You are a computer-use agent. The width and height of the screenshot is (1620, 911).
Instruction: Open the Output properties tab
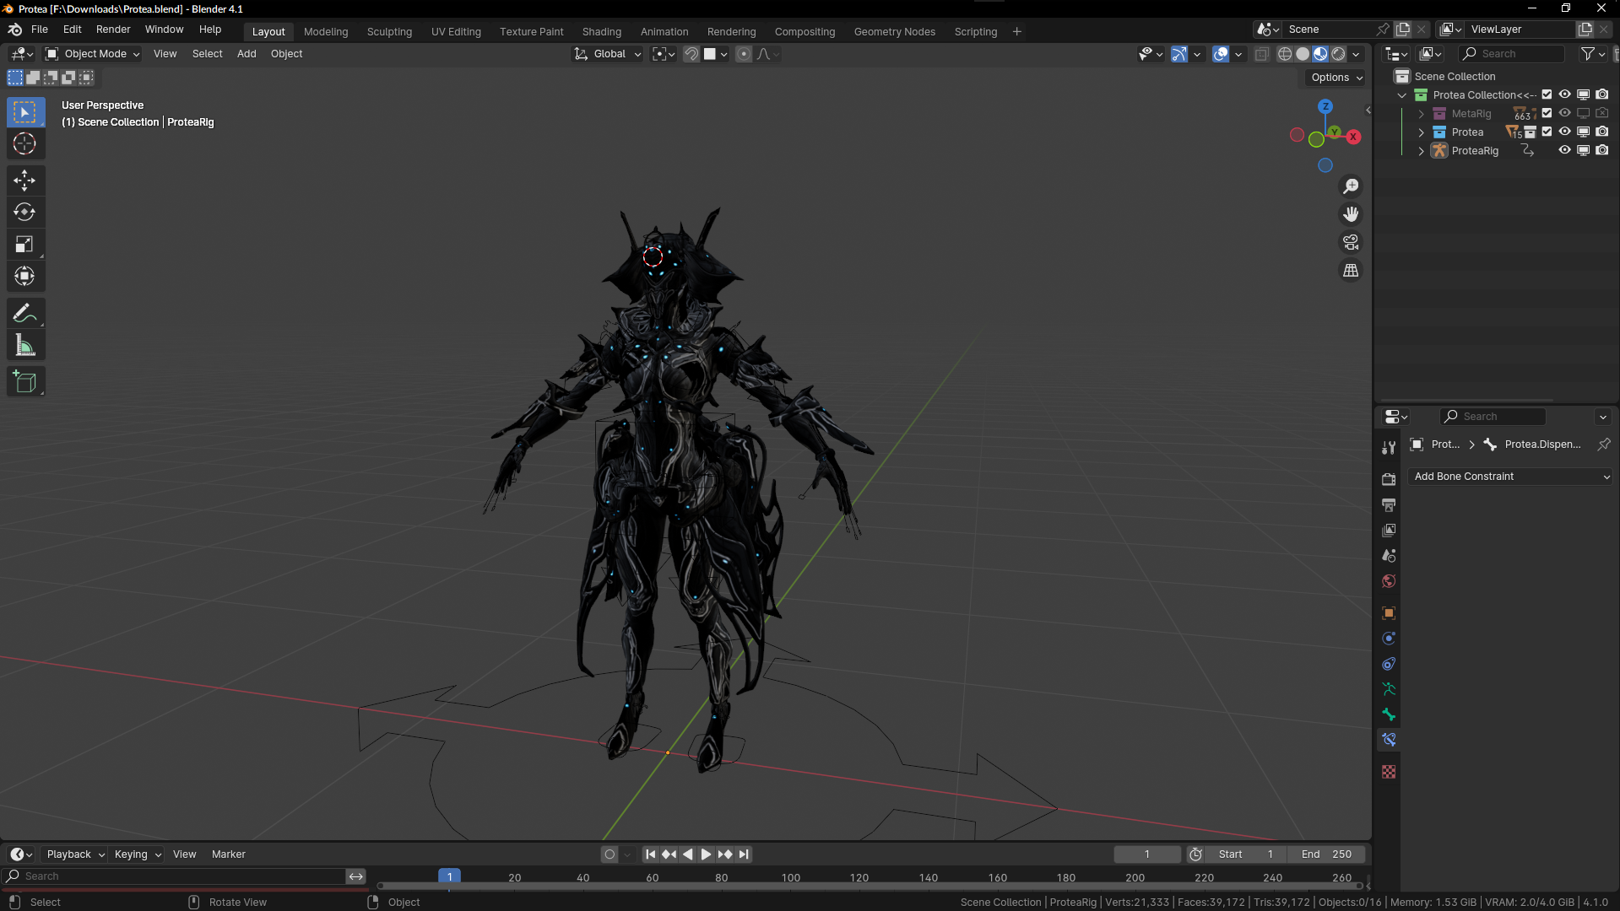[x=1389, y=504]
